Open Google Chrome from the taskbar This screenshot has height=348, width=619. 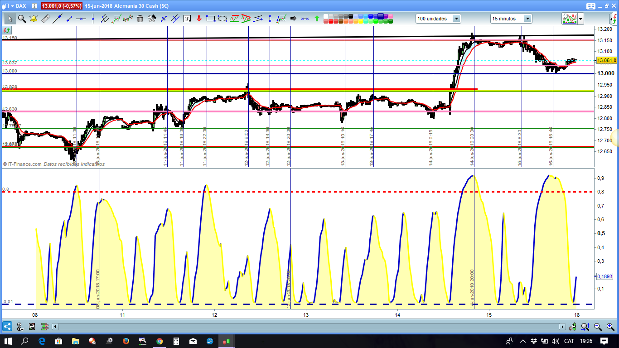(160, 341)
